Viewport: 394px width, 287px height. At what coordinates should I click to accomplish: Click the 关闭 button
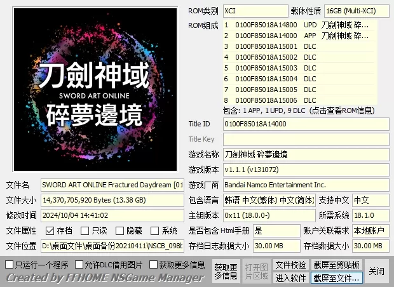click(377, 271)
